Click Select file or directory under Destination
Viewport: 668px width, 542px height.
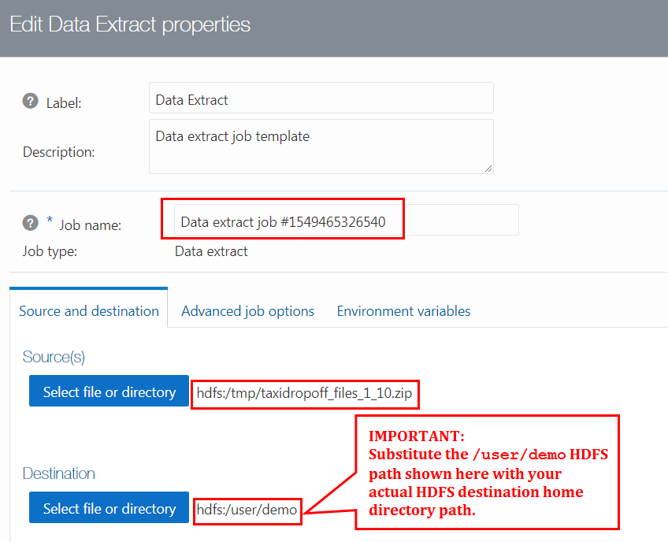click(109, 507)
